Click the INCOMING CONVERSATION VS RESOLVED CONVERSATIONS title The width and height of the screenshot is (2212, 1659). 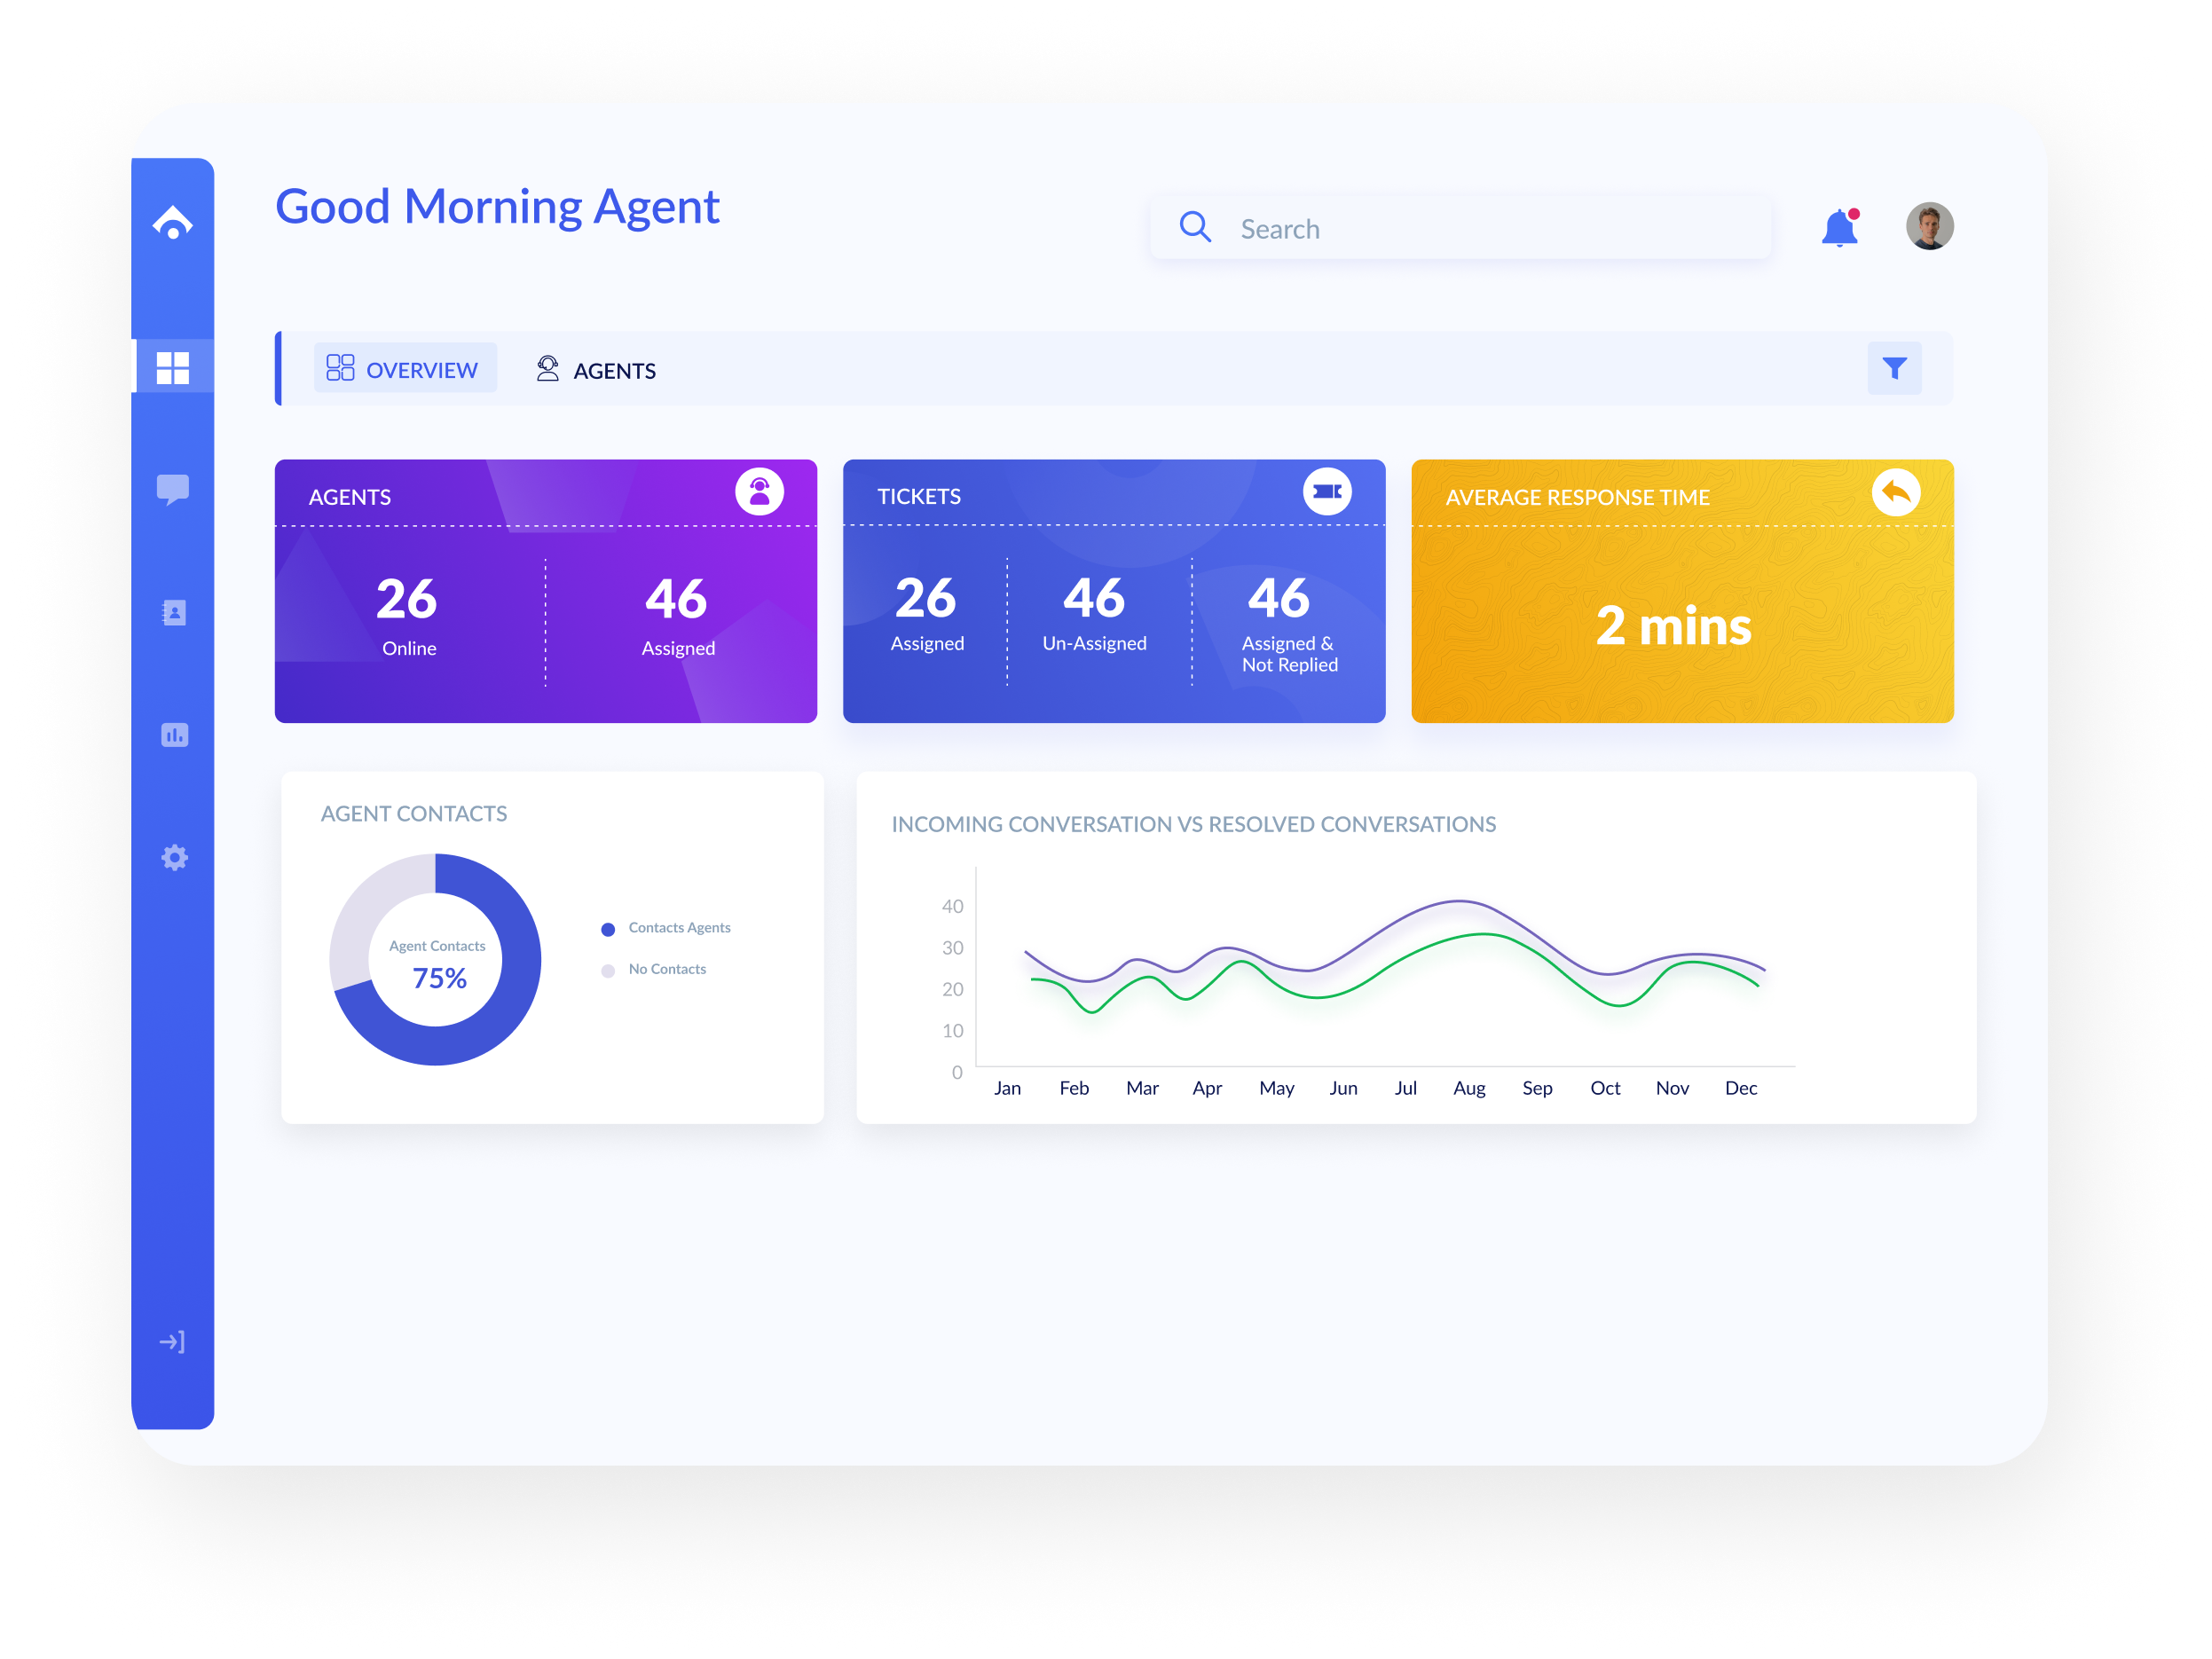[1193, 824]
